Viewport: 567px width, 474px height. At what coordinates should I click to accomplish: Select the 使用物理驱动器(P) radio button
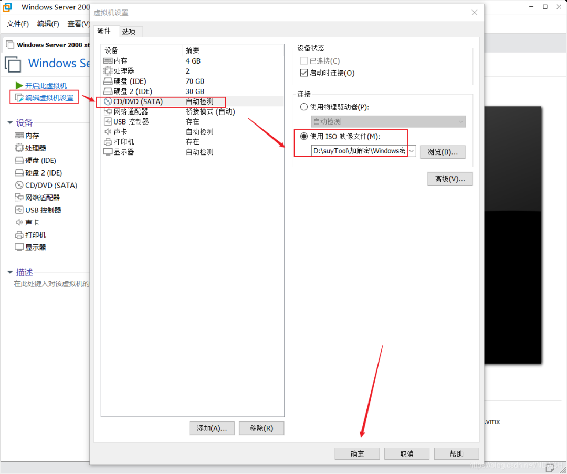[x=304, y=107]
